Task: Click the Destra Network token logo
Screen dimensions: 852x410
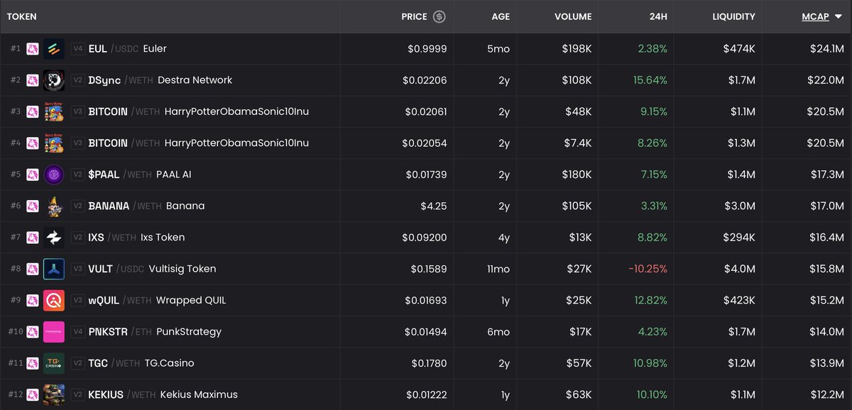Action: point(54,80)
